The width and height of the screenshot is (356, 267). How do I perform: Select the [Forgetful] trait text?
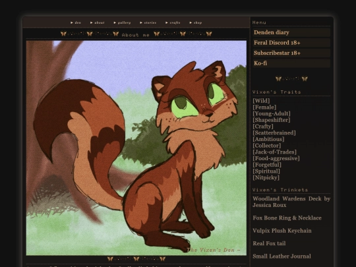pos(267,165)
